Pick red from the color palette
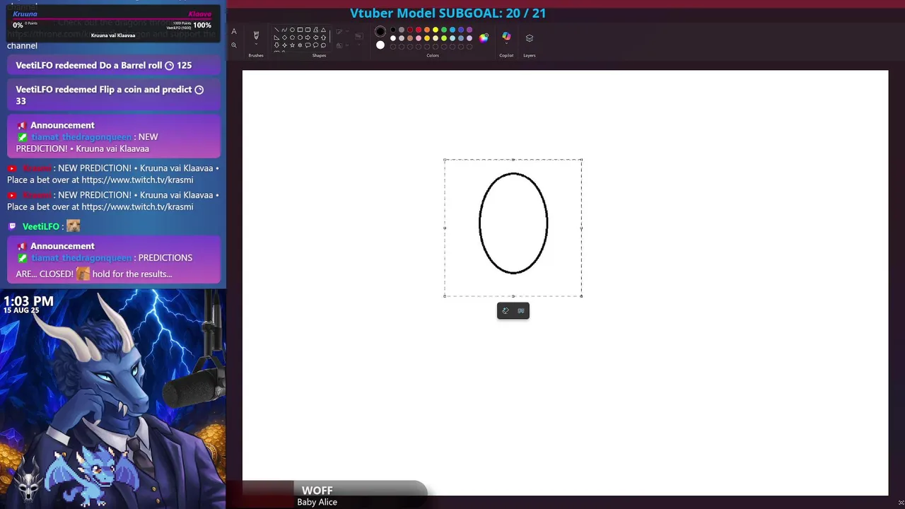The width and height of the screenshot is (905, 509). coord(419,30)
